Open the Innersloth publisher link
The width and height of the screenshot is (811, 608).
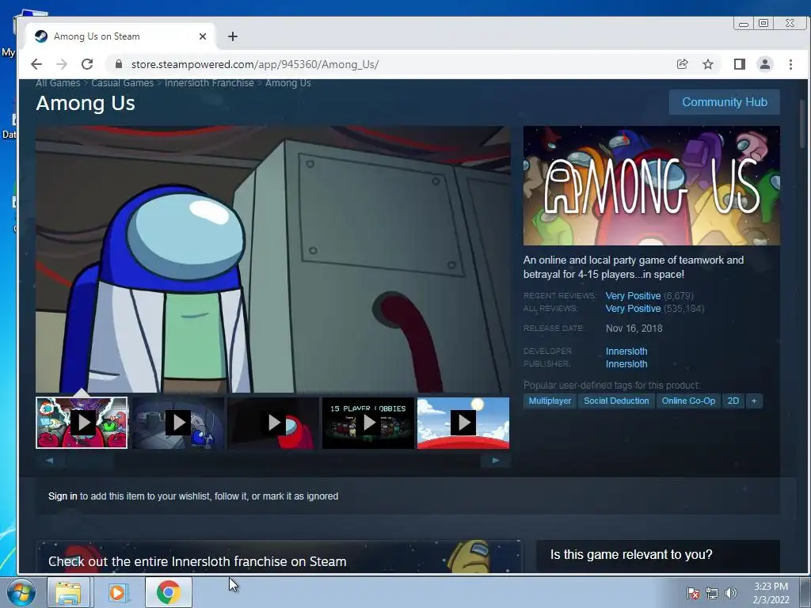click(x=626, y=364)
